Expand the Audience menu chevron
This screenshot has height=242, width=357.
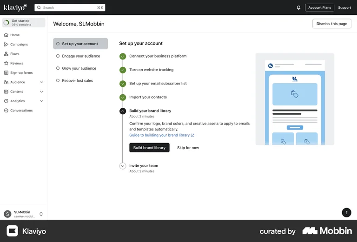[41, 82]
